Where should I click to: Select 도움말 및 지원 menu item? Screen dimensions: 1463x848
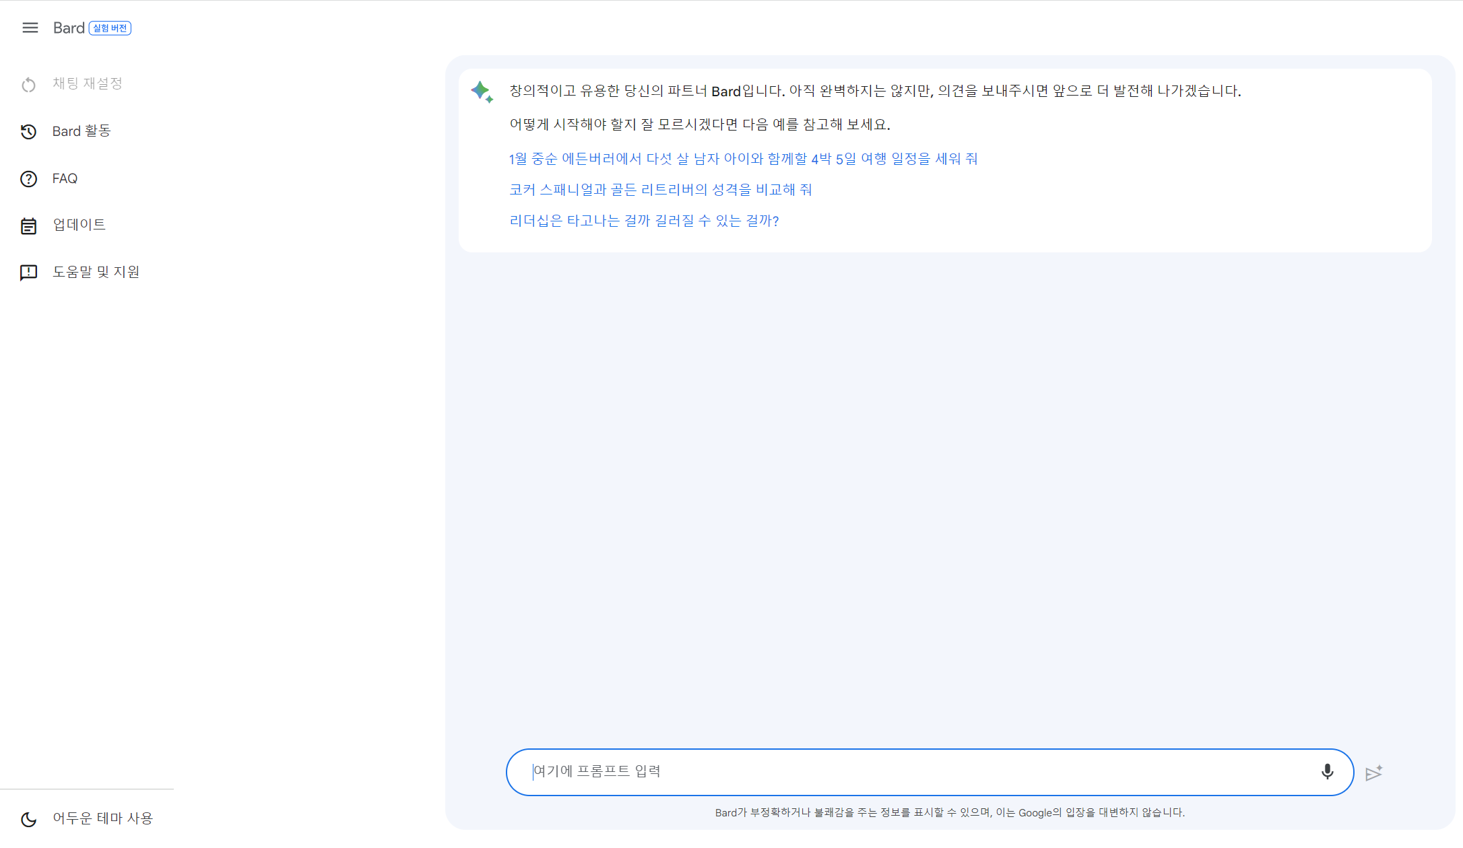tap(96, 272)
